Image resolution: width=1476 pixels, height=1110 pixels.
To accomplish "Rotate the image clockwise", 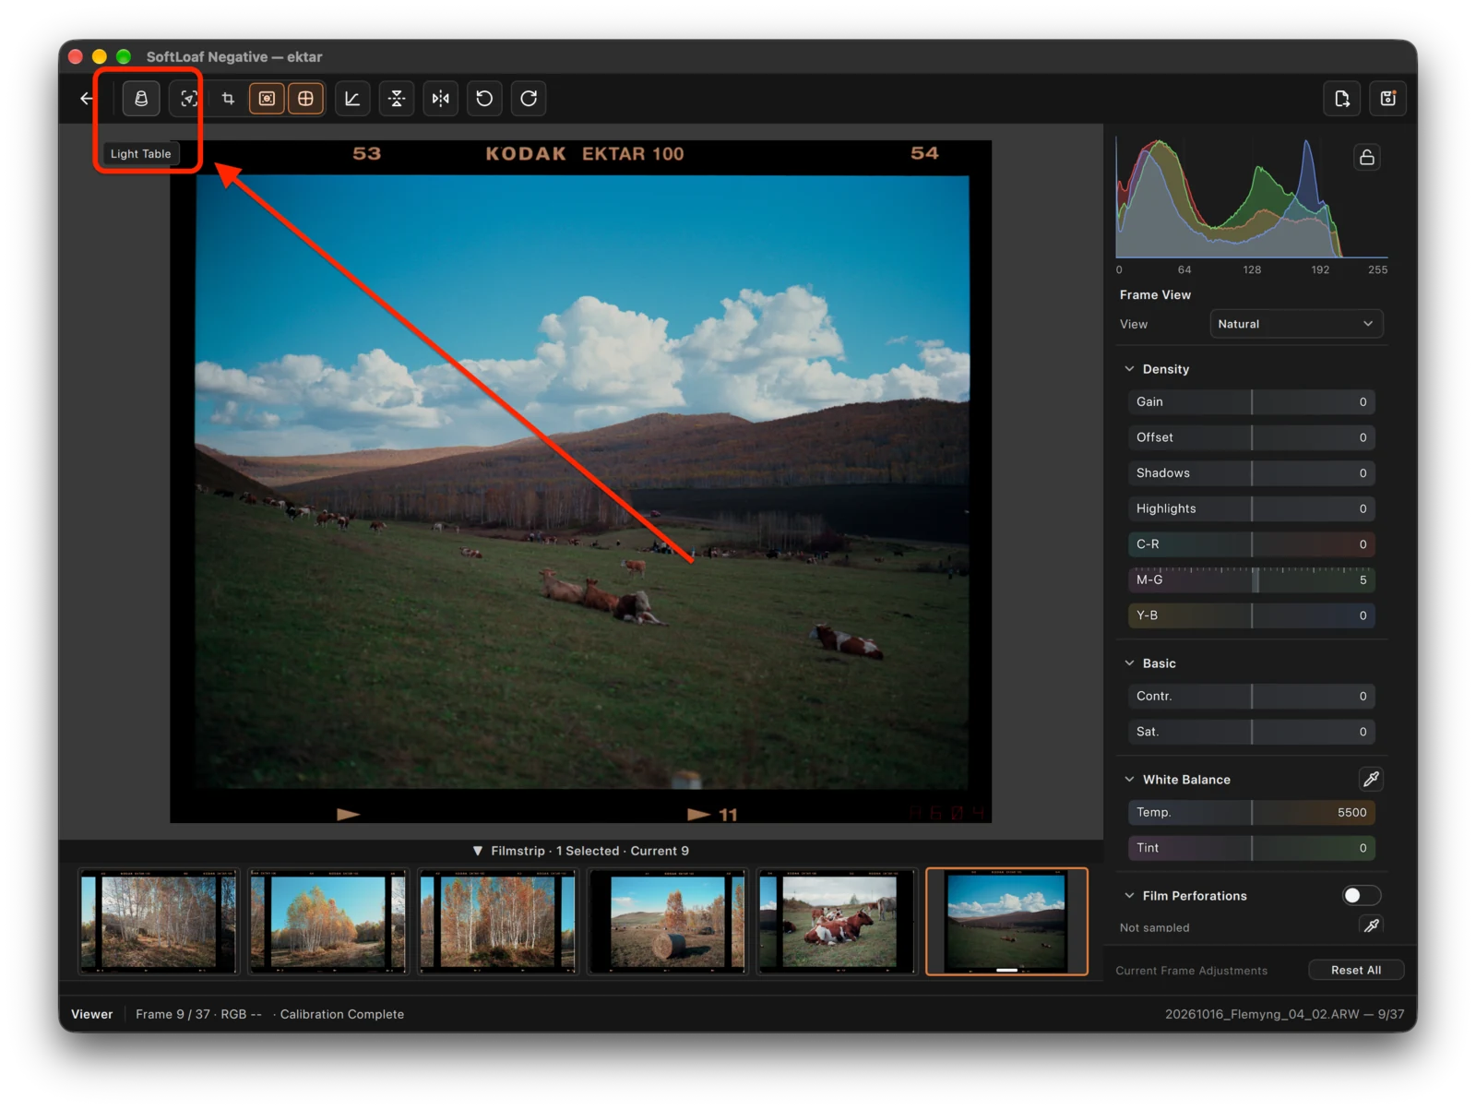I will [x=529, y=99].
